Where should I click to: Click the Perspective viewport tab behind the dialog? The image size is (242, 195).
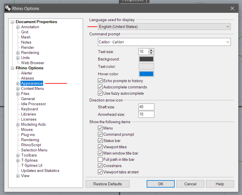point(133,1)
